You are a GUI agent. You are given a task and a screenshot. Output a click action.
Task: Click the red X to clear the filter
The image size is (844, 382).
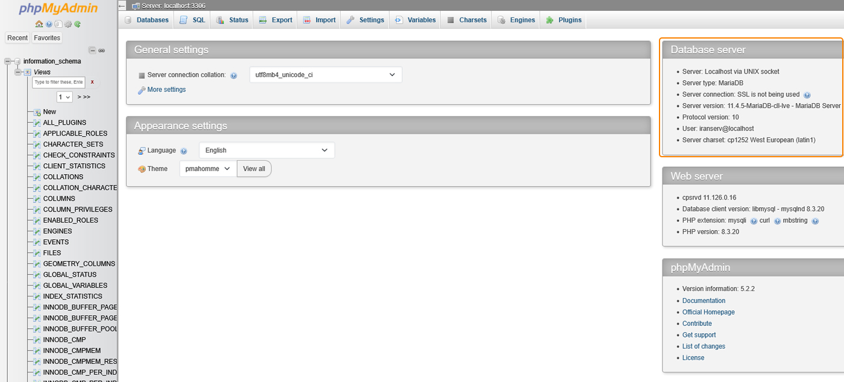pyautogui.click(x=92, y=82)
